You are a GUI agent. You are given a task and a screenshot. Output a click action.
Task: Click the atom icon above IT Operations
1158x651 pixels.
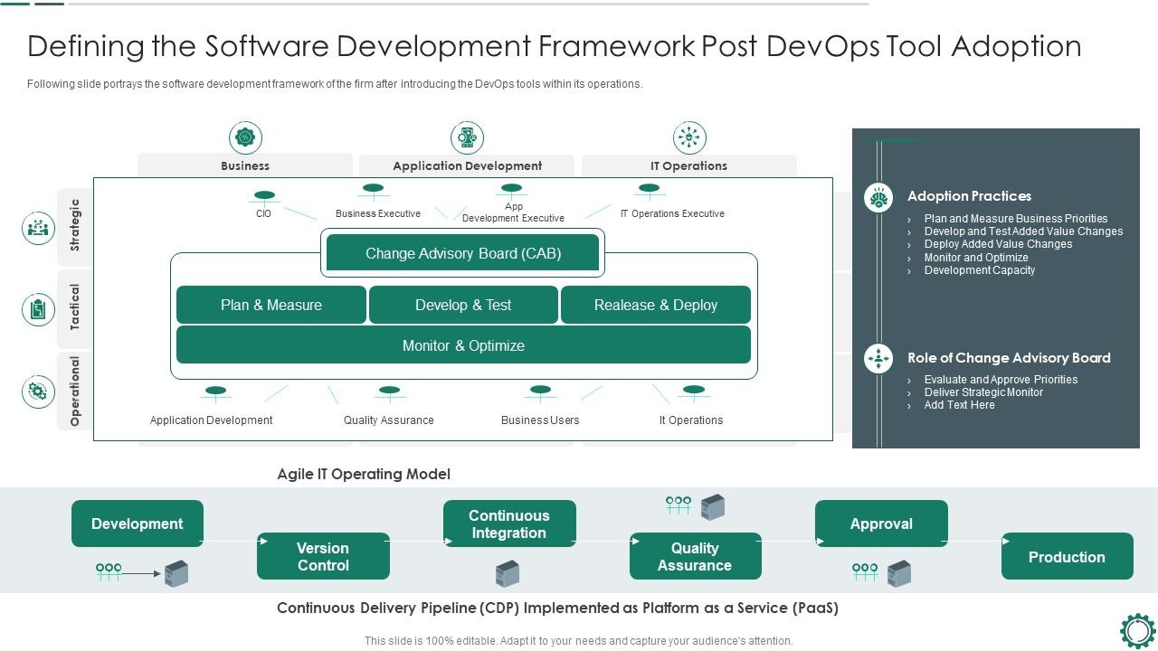coord(689,137)
